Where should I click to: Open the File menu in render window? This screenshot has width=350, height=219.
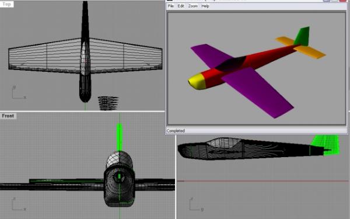(171, 6)
